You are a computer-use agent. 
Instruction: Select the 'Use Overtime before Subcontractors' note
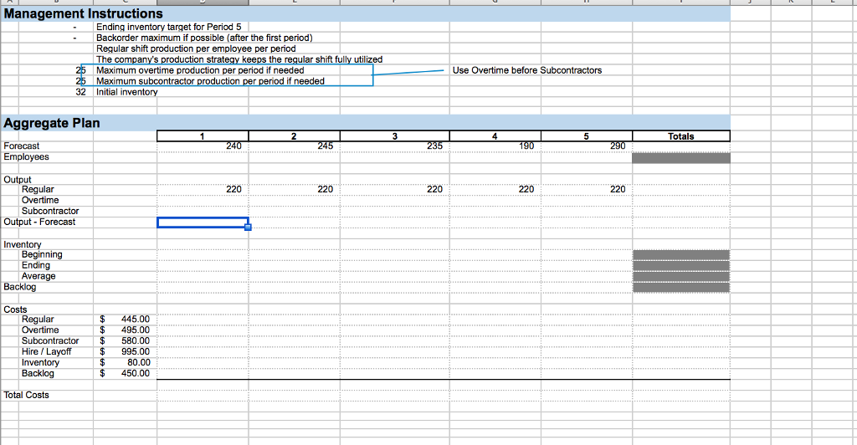tap(527, 70)
